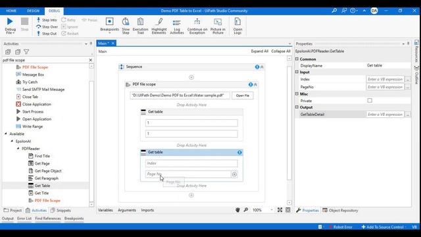Select Find Title activity

click(42, 156)
